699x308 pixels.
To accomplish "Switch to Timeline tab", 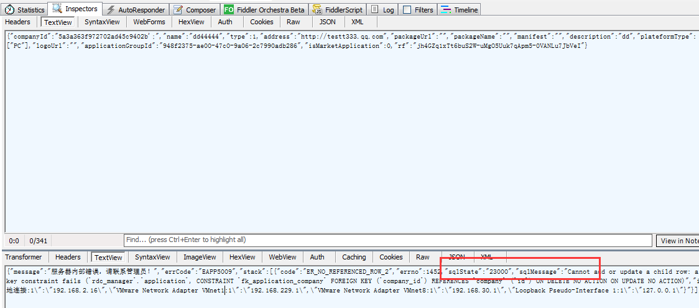I will 459,9.
